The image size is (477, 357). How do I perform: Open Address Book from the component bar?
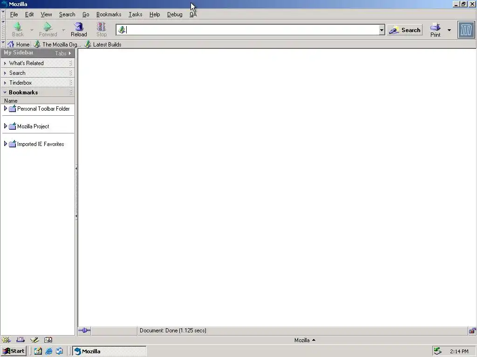pos(48,340)
